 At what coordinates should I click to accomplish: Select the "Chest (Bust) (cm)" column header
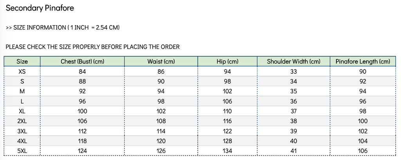(x=82, y=62)
